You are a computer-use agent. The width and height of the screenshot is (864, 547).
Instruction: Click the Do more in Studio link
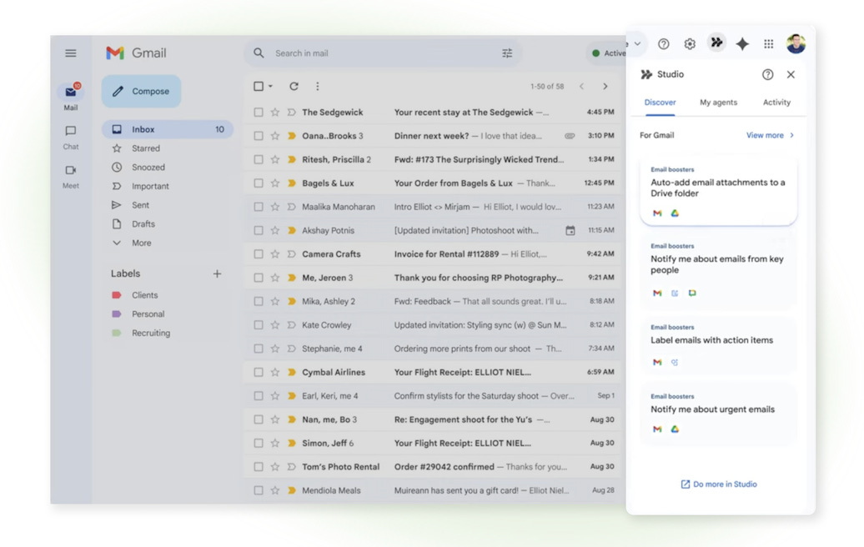719,484
